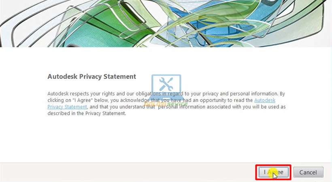Viewport: 332px width, 182px height.
Task: Click the last line of the privacy paragraph
Action: coord(87,114)
